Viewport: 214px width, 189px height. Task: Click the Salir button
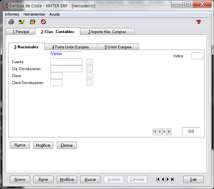click(193, 179)
